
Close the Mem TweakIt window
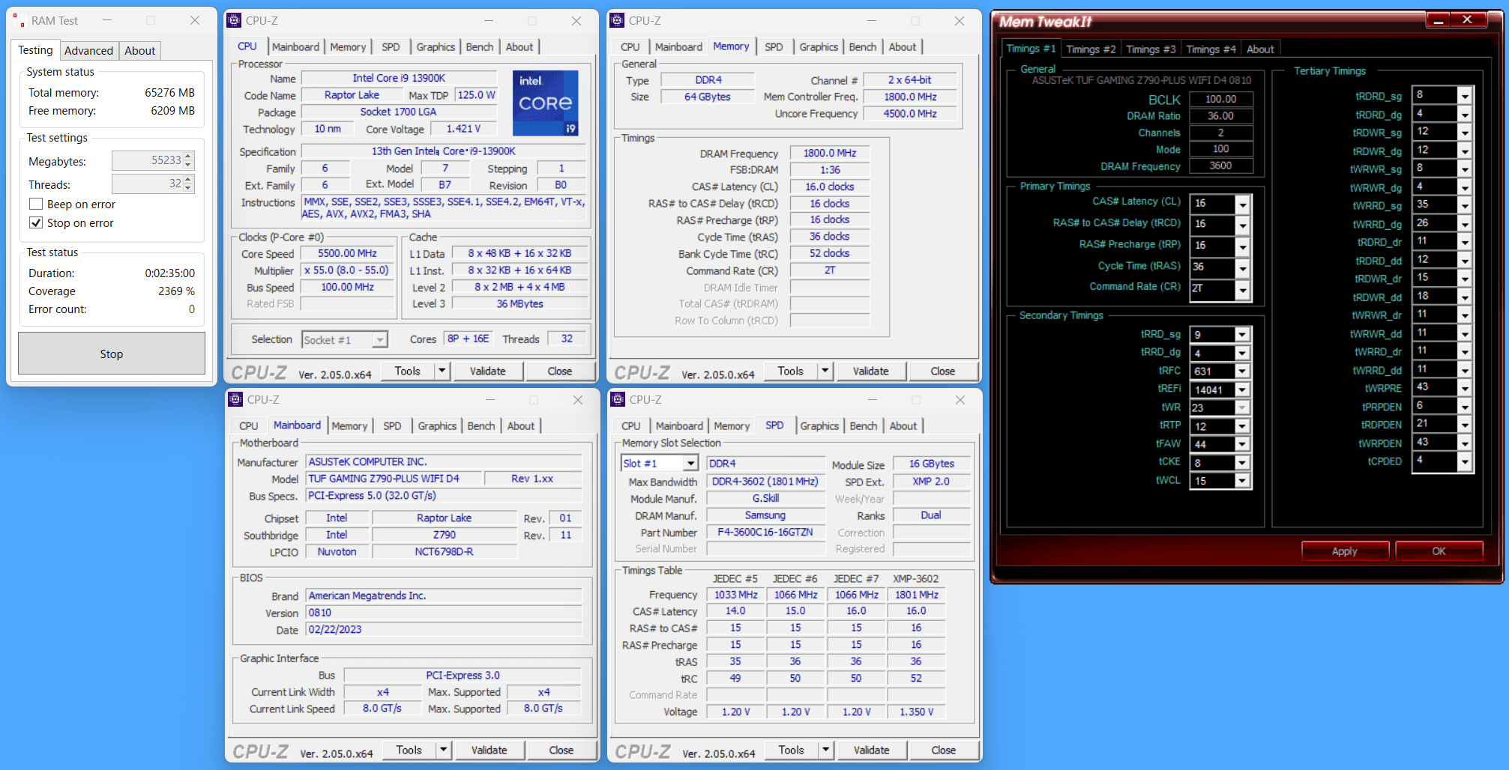tap(1468, 20)
